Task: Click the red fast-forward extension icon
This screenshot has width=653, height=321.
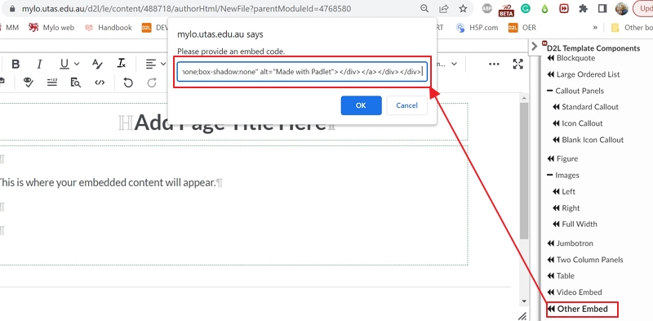Action: 564,8
